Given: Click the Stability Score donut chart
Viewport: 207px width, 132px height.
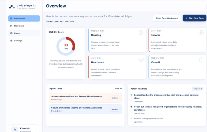Looking at the screenshot, I should 66,46.
